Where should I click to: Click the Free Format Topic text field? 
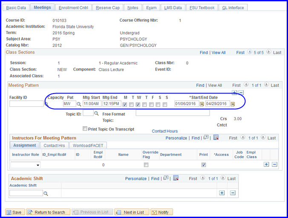point(173,113)
